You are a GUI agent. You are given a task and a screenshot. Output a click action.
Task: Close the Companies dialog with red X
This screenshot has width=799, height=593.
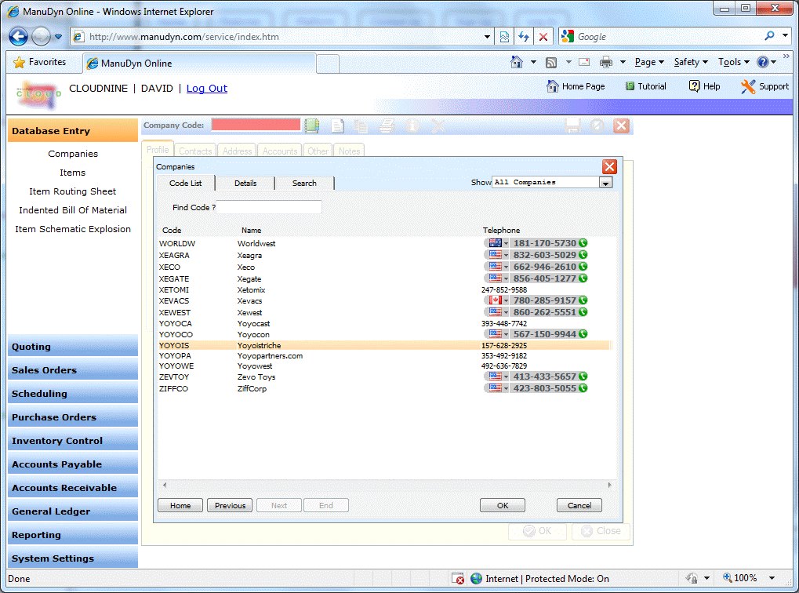609,166
